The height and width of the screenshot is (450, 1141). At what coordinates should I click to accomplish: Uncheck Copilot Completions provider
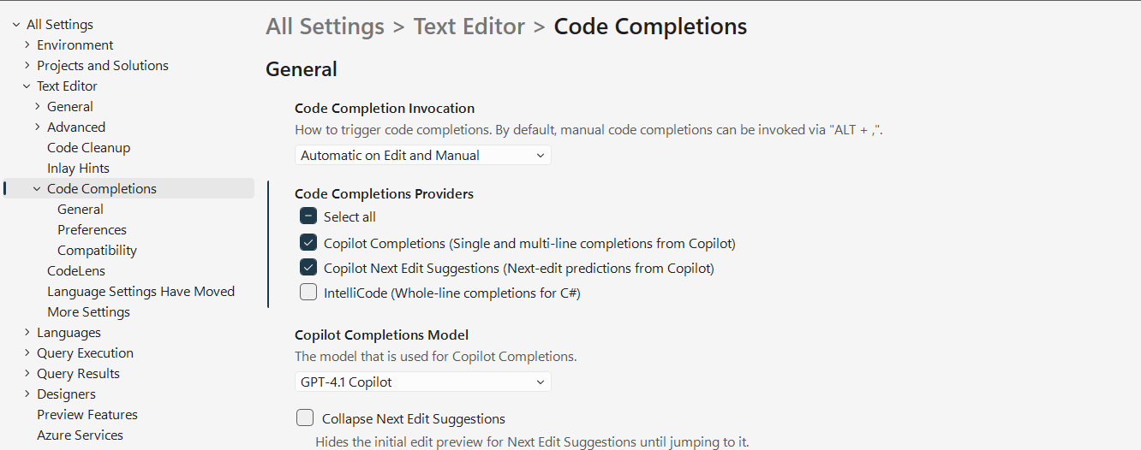(x=308, y=243)
